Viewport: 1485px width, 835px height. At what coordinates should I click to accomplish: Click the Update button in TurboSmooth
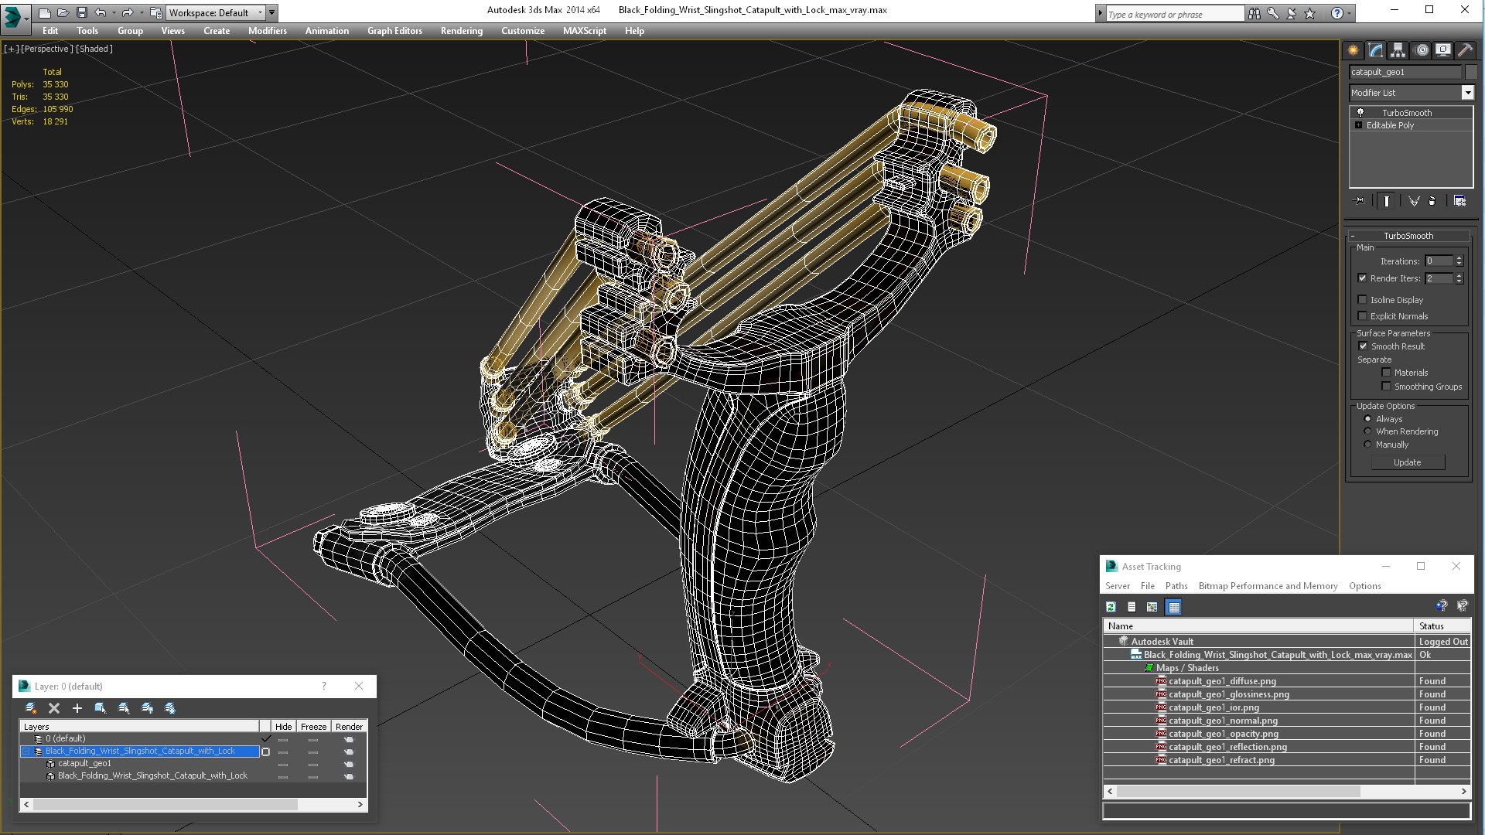coord(1407,462)
